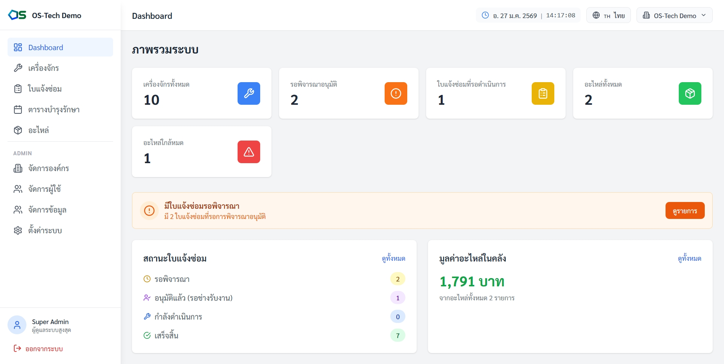This screenshot has width=724, height=364.
Task: Click ดูทั้งหมด link in สถานะใบแจ้งซ่อม panel
Action: pyautogui.click(x=393, y=258)
